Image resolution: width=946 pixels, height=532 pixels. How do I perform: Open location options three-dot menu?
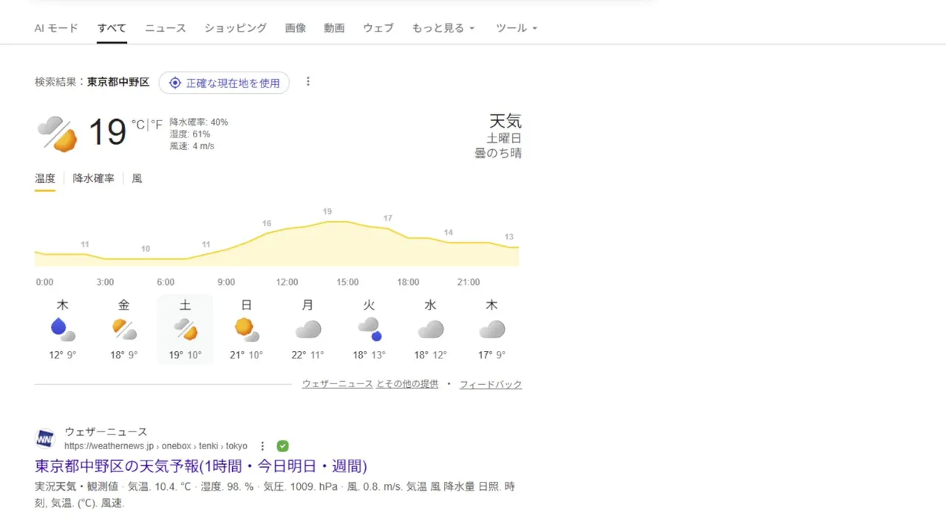pyautogui.click(x=308, y=82)
